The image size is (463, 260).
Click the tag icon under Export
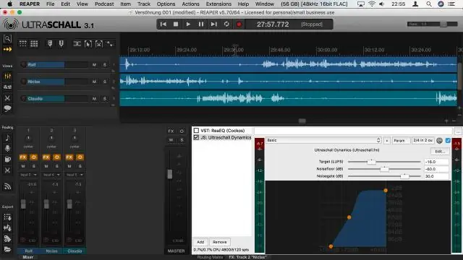coord(7,238)
